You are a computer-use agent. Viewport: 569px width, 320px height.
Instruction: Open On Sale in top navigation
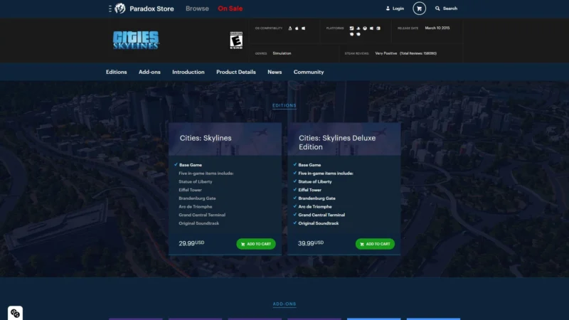230,9
